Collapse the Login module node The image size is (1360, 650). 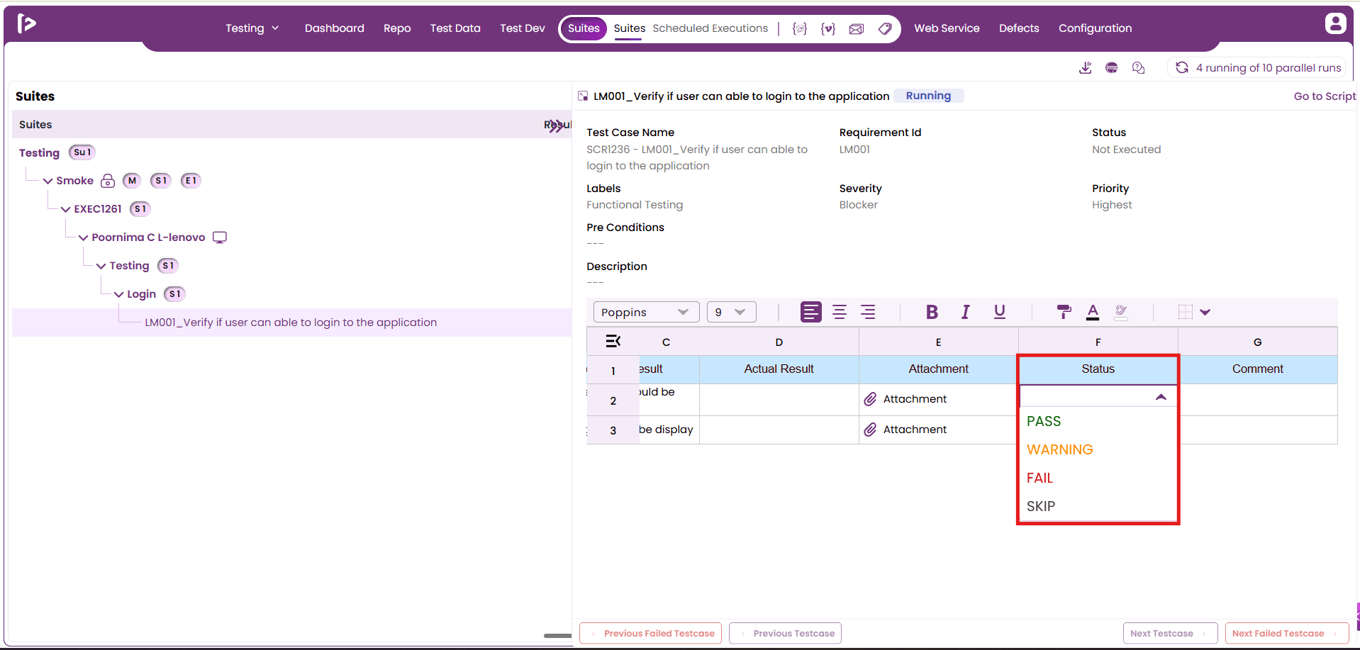[x=118, y=294]
